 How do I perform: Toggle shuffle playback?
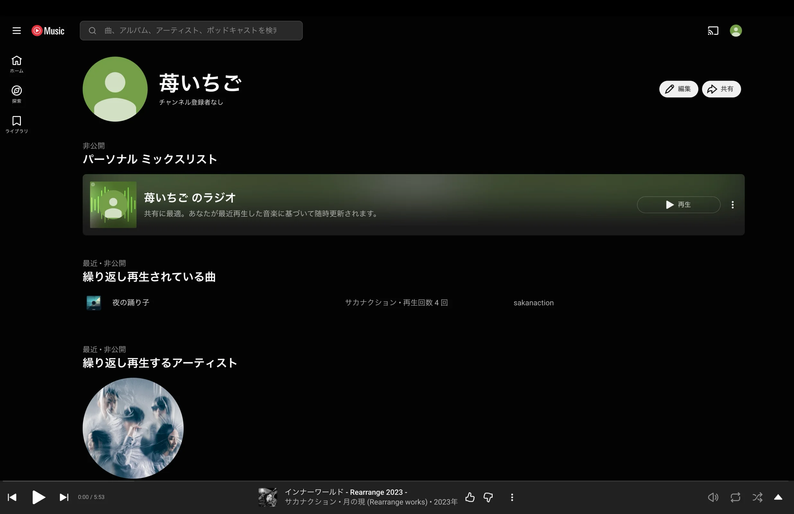(757, 497)
